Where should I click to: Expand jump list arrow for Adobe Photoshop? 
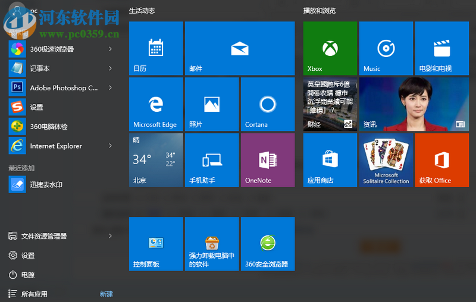click(111, 88)
